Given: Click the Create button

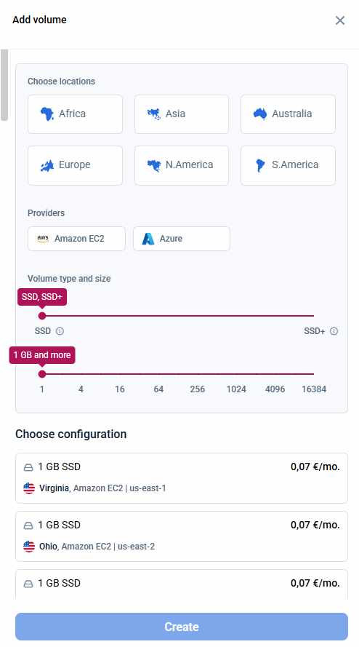Looking at the screenshot, I should (182, 627).
